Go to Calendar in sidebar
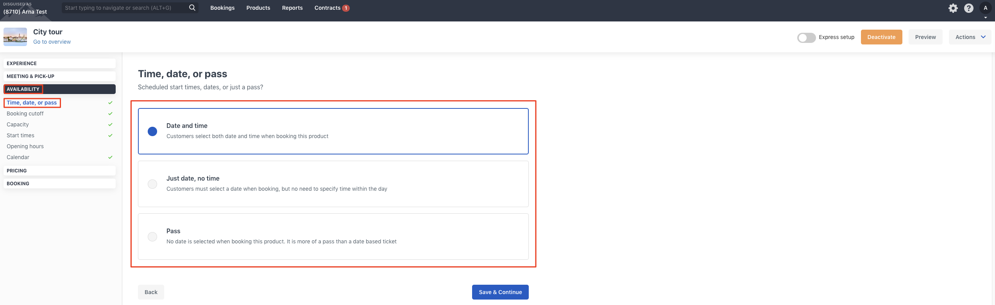Screen dimensions: 995x305 pyautogui.click(x=18, y=157)
